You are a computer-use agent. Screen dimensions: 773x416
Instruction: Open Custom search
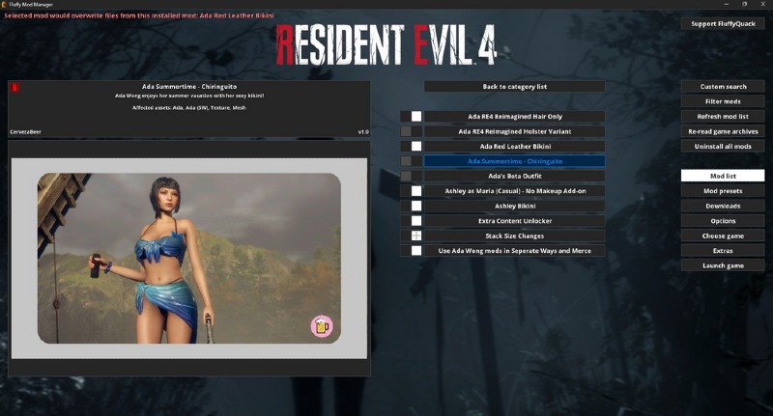click(723, 87)
